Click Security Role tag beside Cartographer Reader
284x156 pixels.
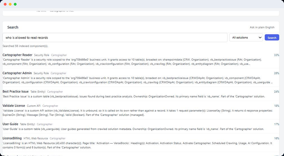click(42, 55)
